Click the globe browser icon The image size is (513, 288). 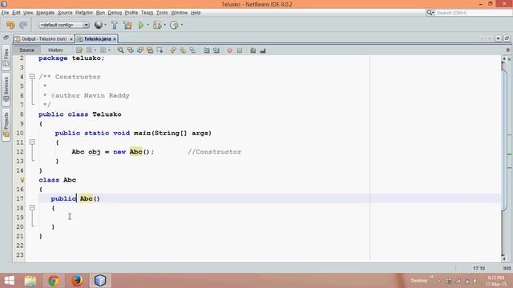point(98,25)
